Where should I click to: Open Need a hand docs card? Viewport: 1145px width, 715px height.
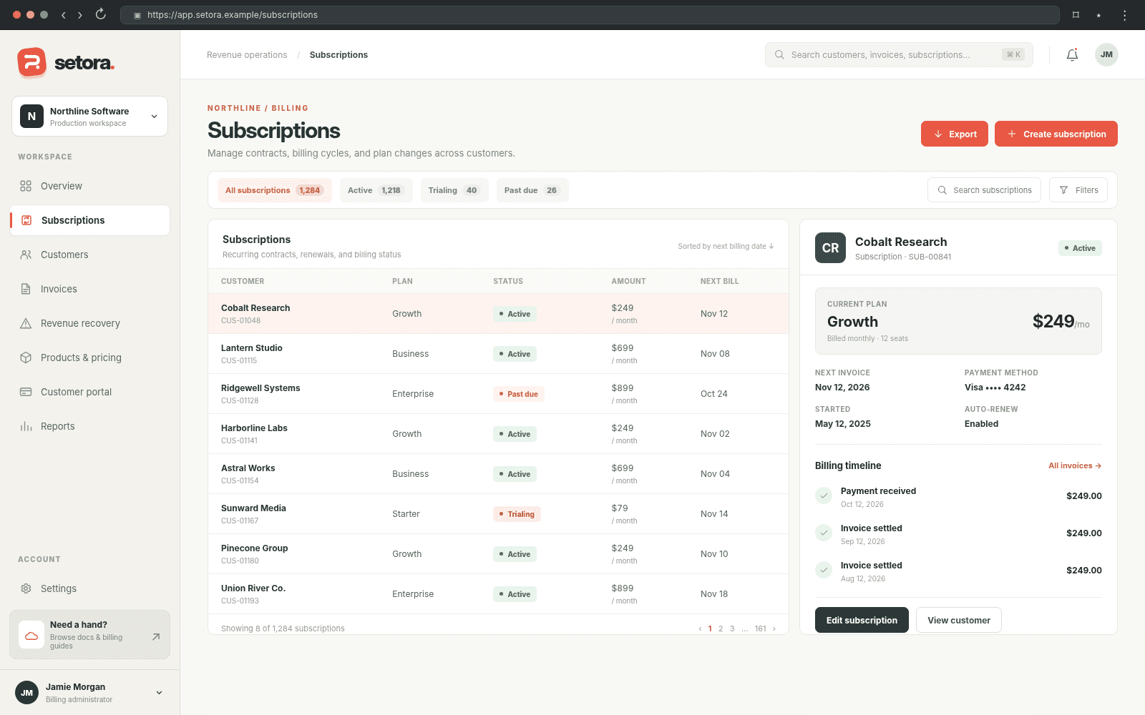pos(90,635)
